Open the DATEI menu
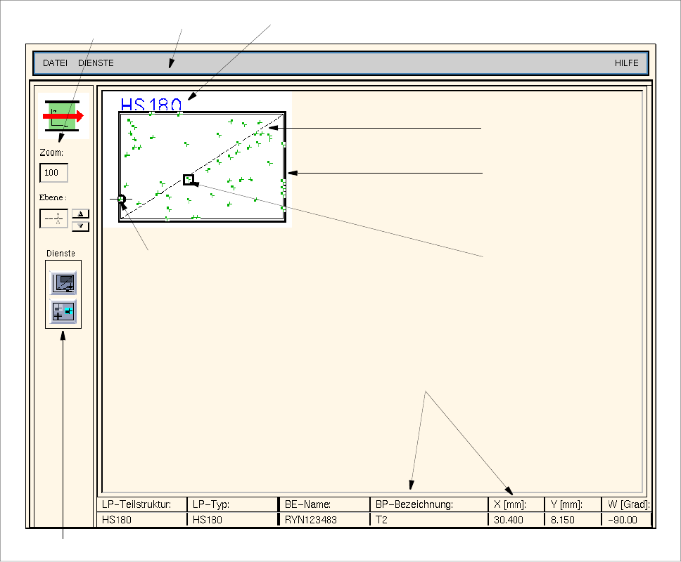The height and width of the screenshot is (562, 681). [55, 63]
